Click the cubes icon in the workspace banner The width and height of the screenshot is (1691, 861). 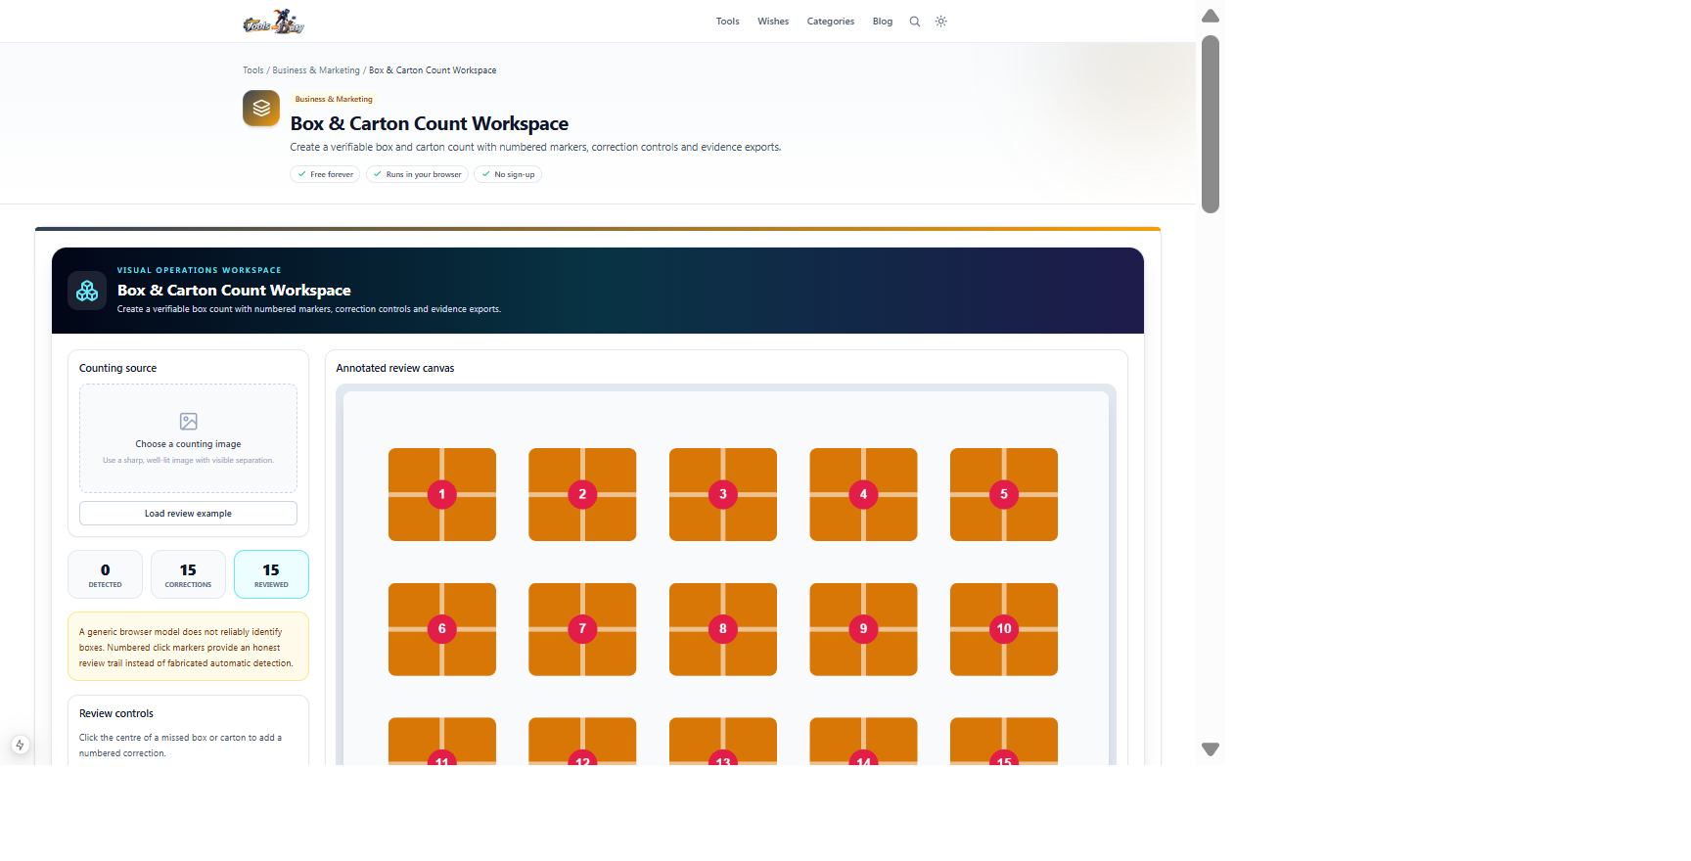tap(87, 291)
